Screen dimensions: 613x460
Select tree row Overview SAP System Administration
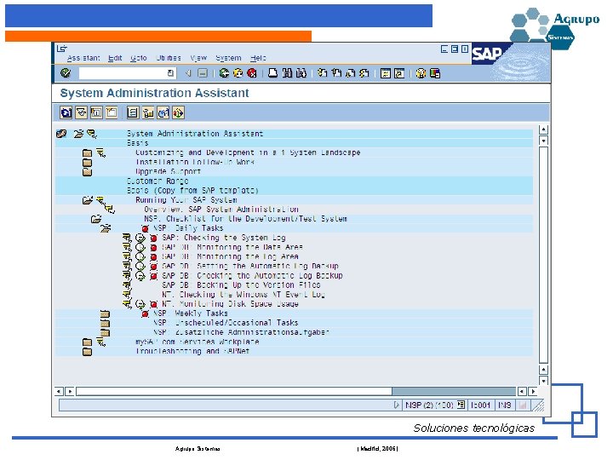(221, 210)
